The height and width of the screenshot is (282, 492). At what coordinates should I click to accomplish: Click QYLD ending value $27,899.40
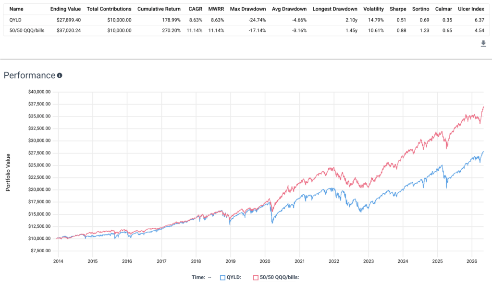coord(69,20)
